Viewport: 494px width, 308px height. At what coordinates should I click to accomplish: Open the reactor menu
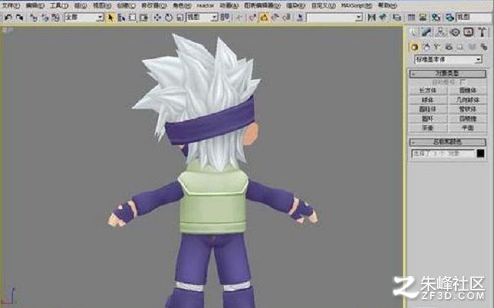coord(205,5)
